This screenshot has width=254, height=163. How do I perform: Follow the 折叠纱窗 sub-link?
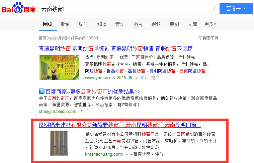[x=115, y=71]
